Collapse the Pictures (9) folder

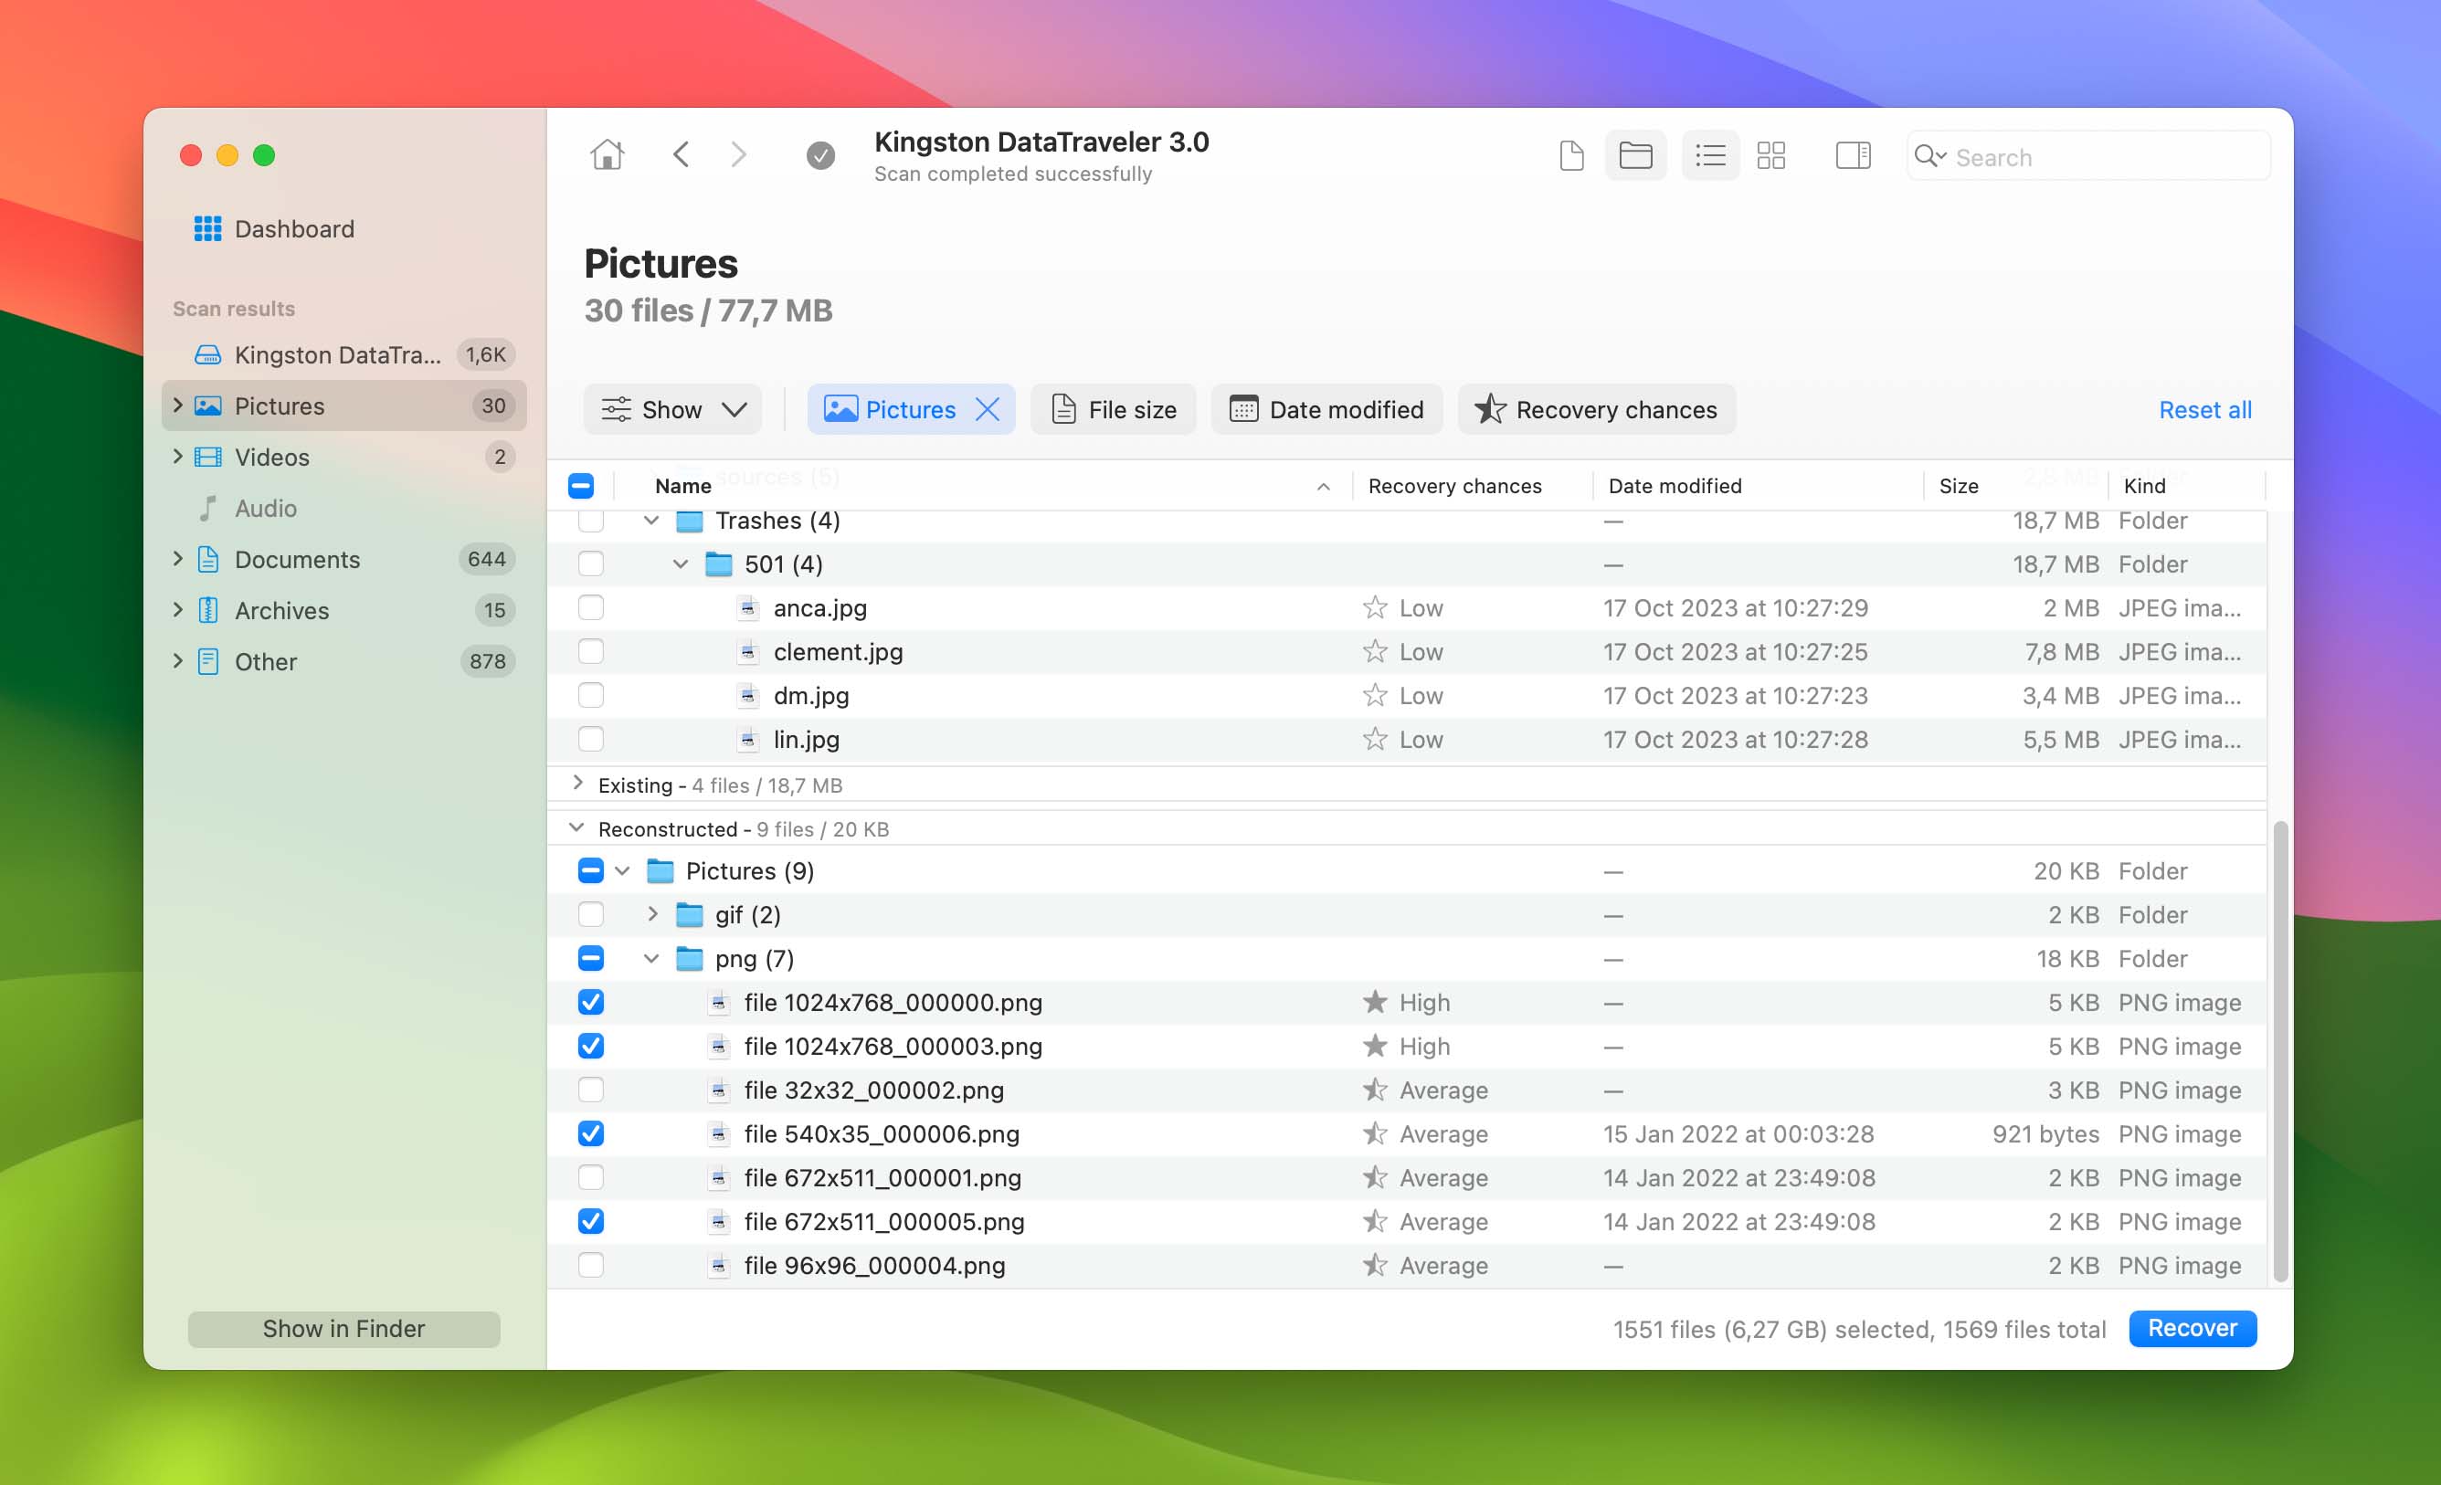click(x=622, y=870)
